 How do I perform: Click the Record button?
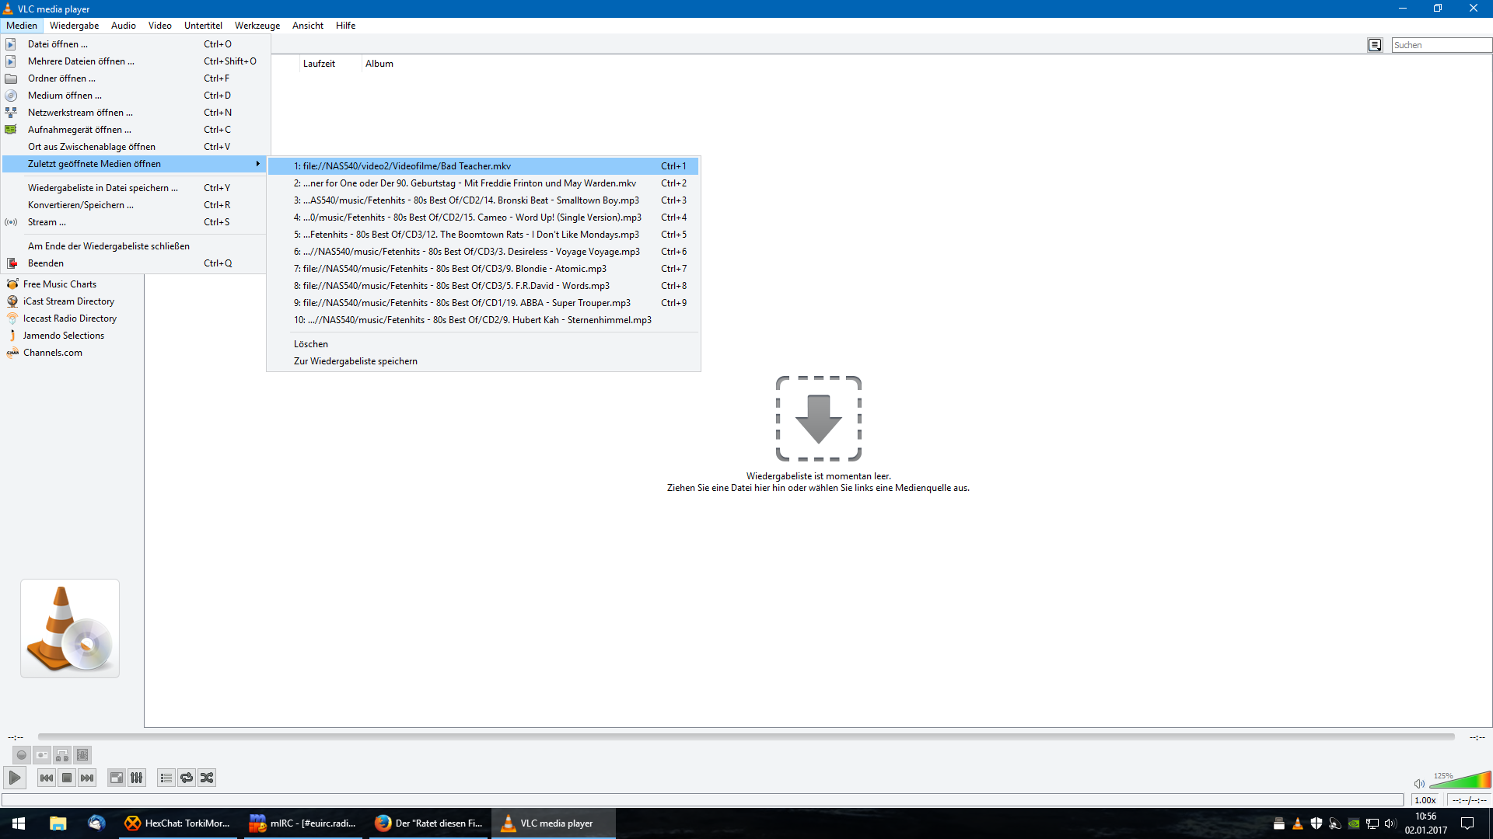[22, 755]
